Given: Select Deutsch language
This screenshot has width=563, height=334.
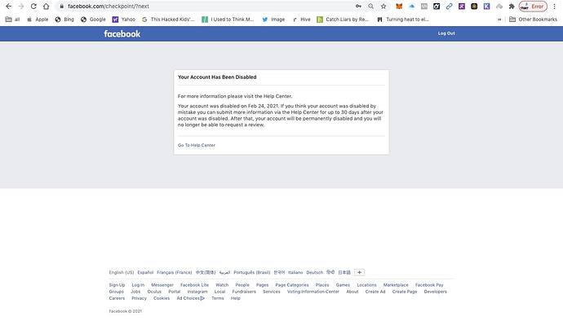Looking at the screenshot, I should click(x=314, y=272).
